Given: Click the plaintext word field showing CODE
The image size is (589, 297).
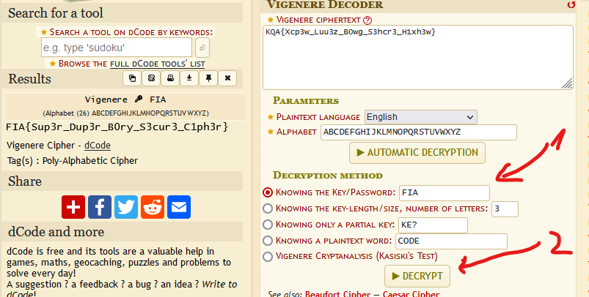Looking at the screenshot, I should 451,241.
